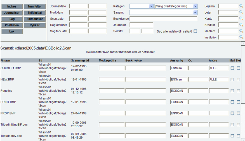
Task: Open lookup for the Konto field
Action: (x=241, y=19)
